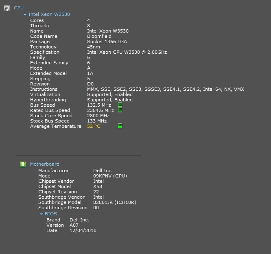The height and width of the screenshot is (254, 271).
Task: Open the Motherboard section heading
Action: pyautogui.click(x=45, y=164)
